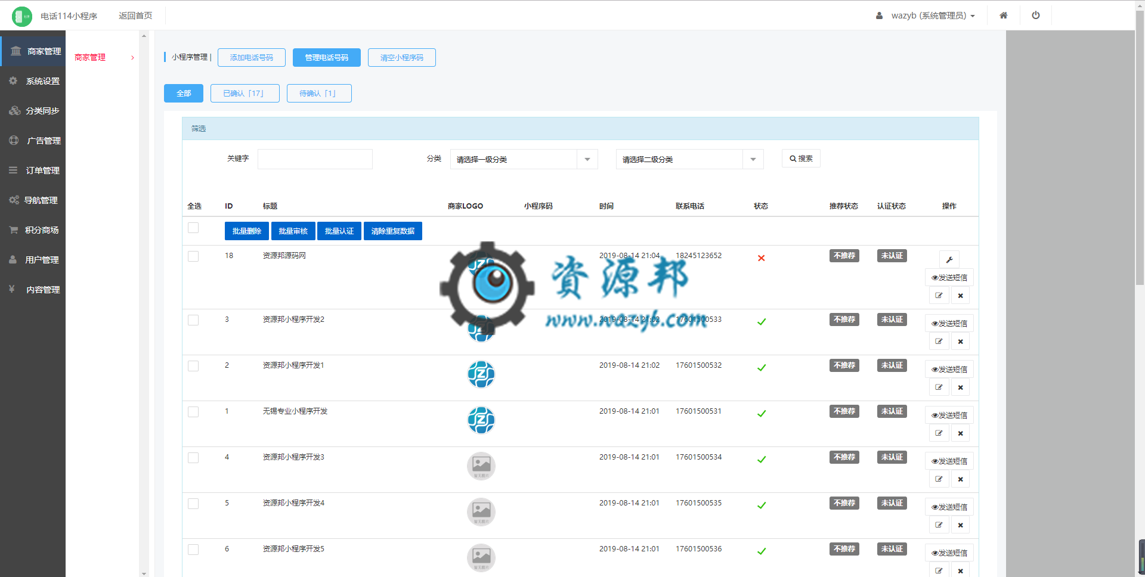Screen dimensions: 1145x577
Task: Tick the checkbox for 资源邦小程序开发5
Action: pyautogui.click(x=193, y=550)
